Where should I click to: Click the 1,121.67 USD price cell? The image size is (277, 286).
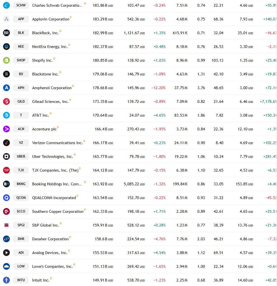(x=134, y=33)
